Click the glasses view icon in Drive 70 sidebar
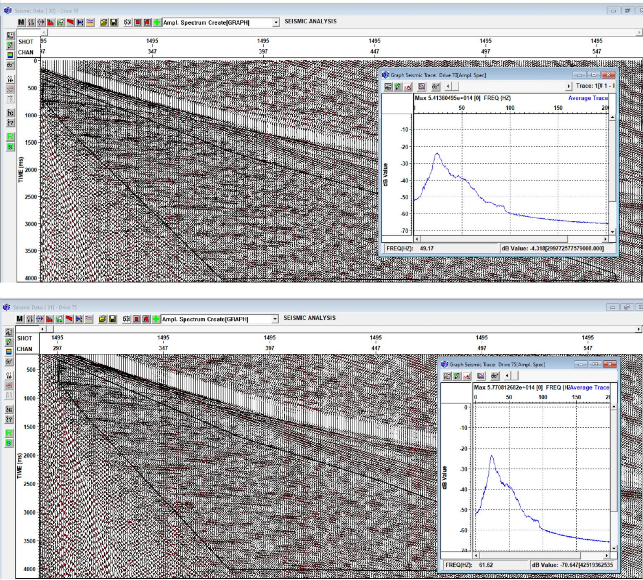Screen dimensions: 643x580 [10, 65]
